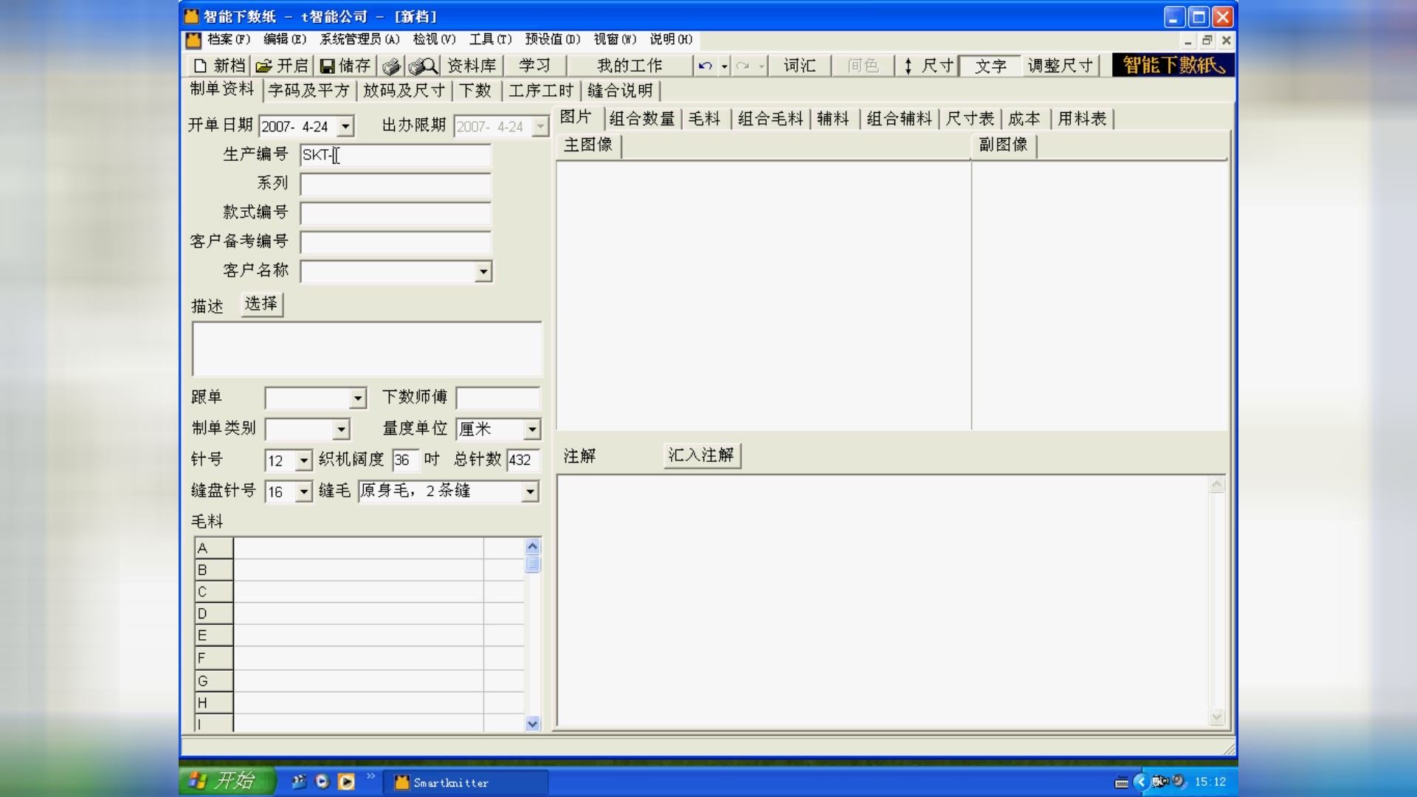
Task: Select the 副图像 sub-tab
Action: (1004, 145)
